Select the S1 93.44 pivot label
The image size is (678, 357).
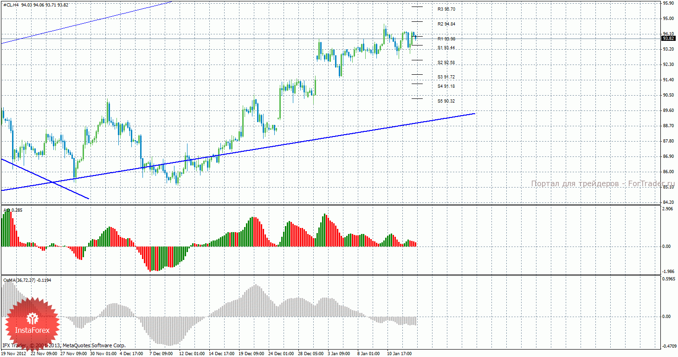[x=446, y=48]
